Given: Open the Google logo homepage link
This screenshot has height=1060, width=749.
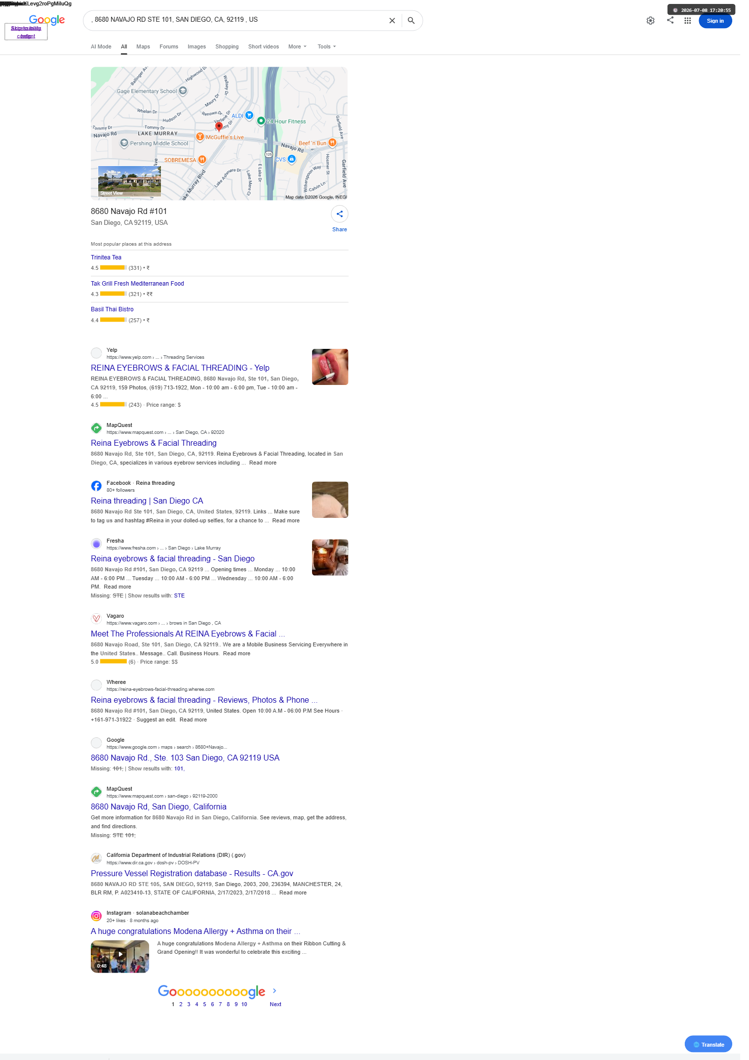Looking at the screenshot, I should 47,20.
